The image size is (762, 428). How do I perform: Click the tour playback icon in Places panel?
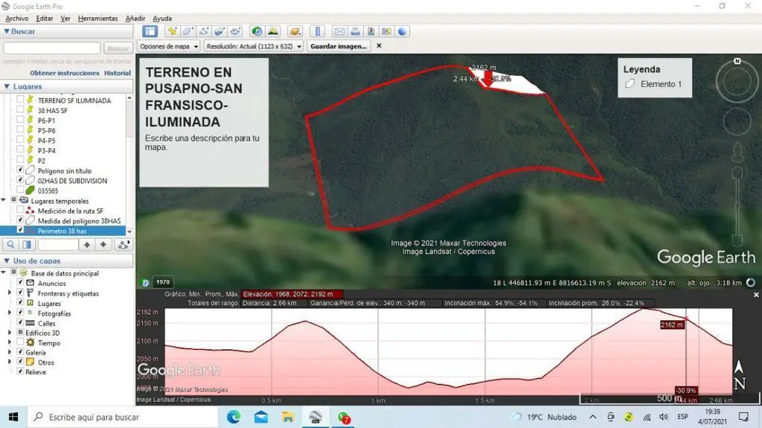pos(124,245)
